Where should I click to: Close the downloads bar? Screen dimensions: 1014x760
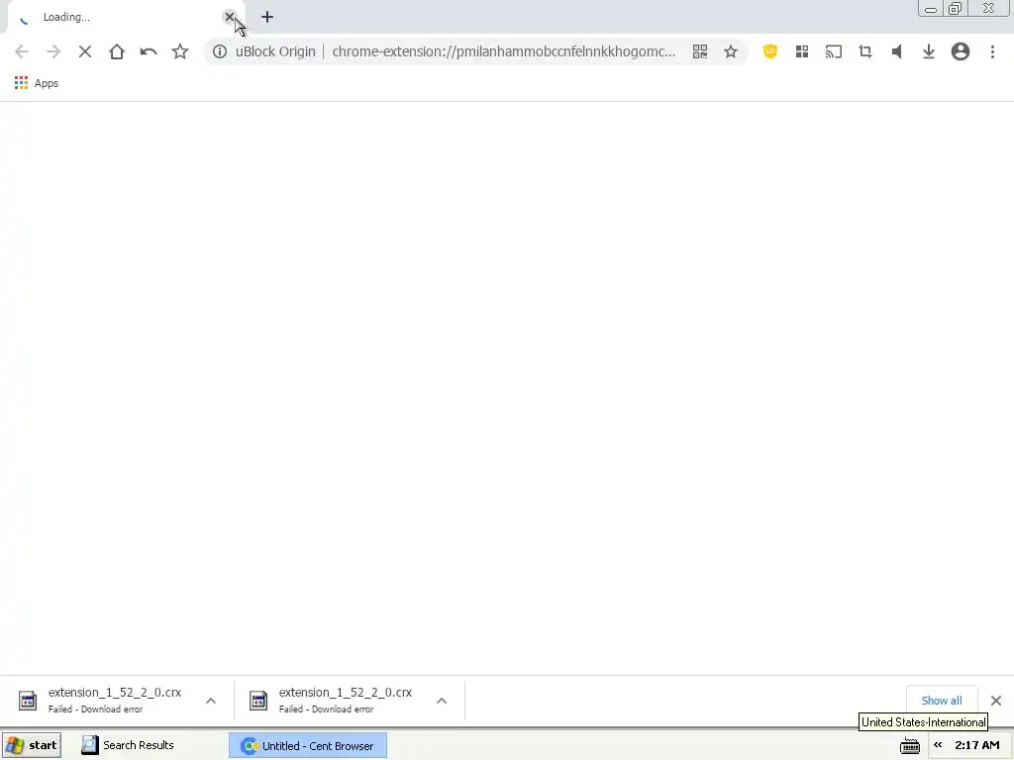tap(996, 701)
